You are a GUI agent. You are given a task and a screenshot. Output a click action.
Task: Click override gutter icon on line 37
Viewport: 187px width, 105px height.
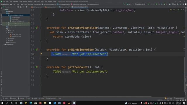(x=37, y=50)
